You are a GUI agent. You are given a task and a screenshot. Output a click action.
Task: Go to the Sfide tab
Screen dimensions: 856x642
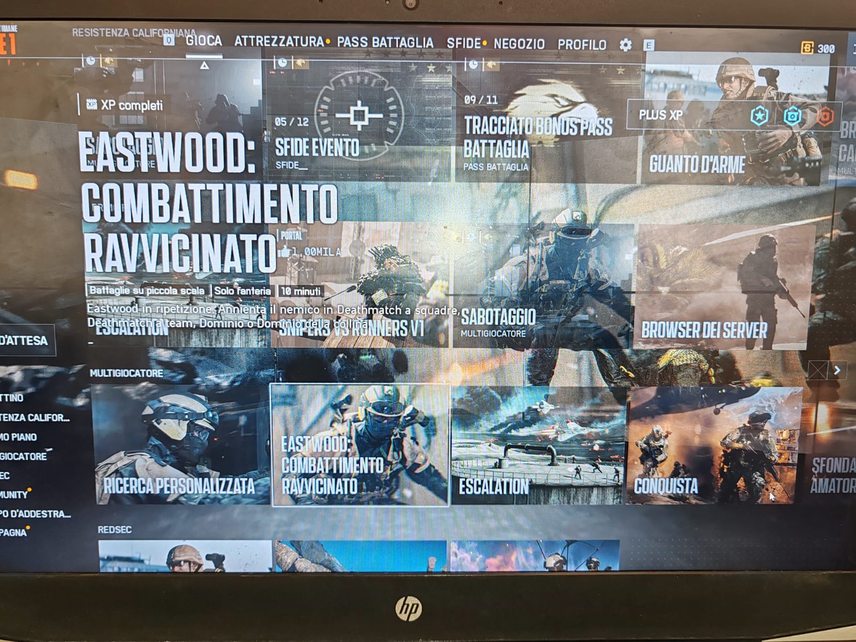point(463,43)
